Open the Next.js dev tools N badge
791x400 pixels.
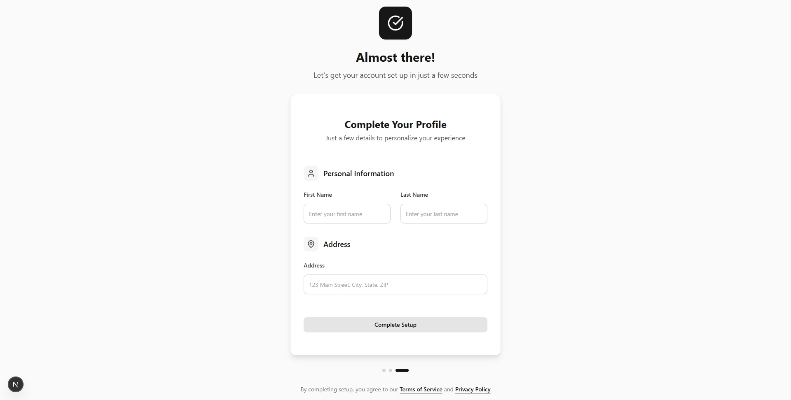(x=16, y=384)
